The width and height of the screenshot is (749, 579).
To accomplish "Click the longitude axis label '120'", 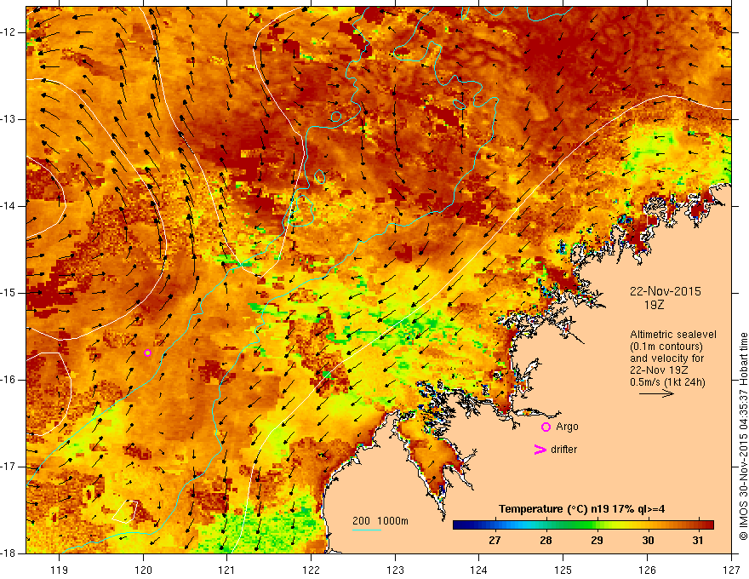I will (143, 570).
